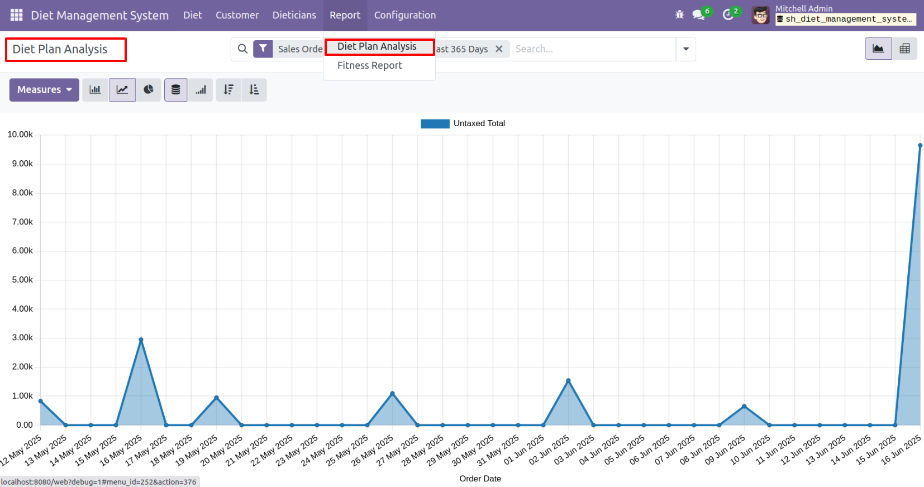Open the search options dropdown arrow
924x487 pixels.
(x=686, y=49)
